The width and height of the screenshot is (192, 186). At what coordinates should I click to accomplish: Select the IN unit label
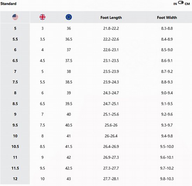click(175, 4)
